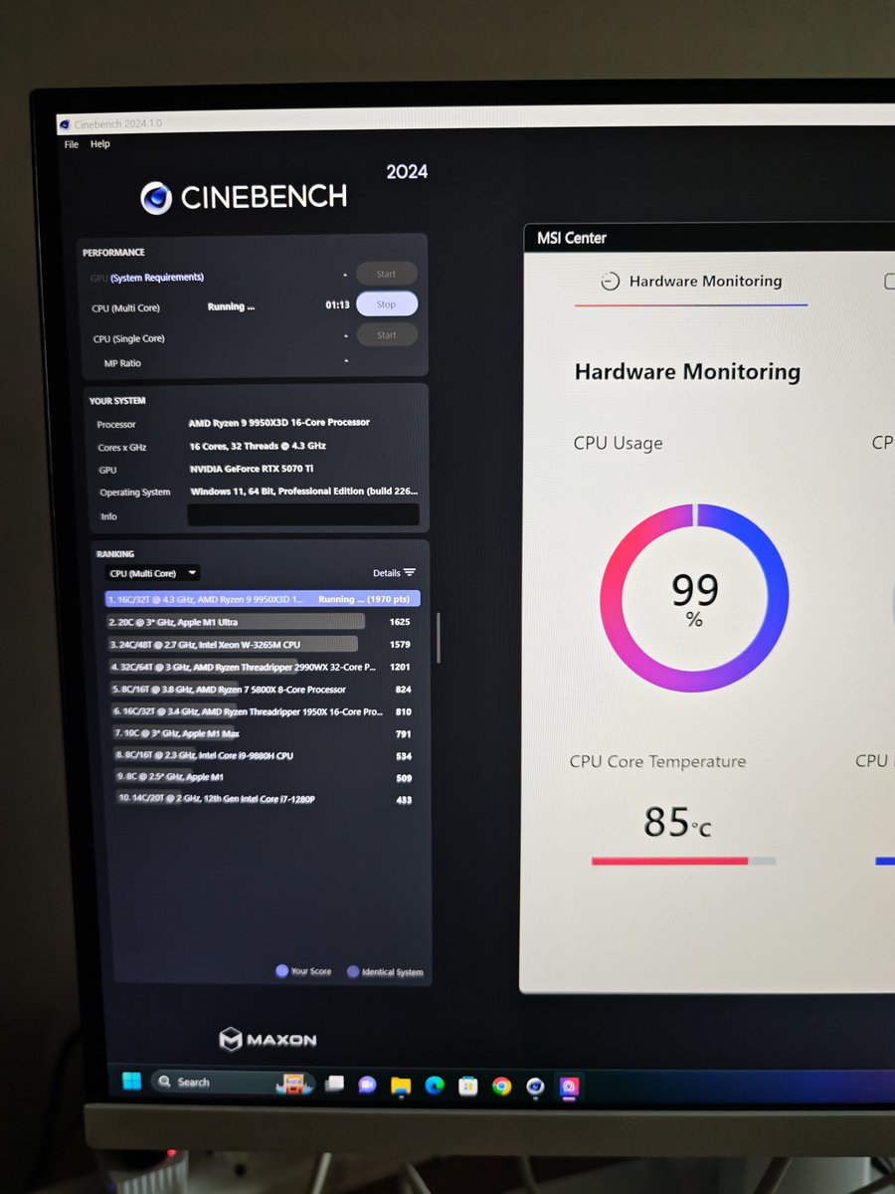Image resolution: width=895 pixels, height=1194 pixels.
Task: Click the CPU Usage 99% gauge
Action: (x=694, y=598)
